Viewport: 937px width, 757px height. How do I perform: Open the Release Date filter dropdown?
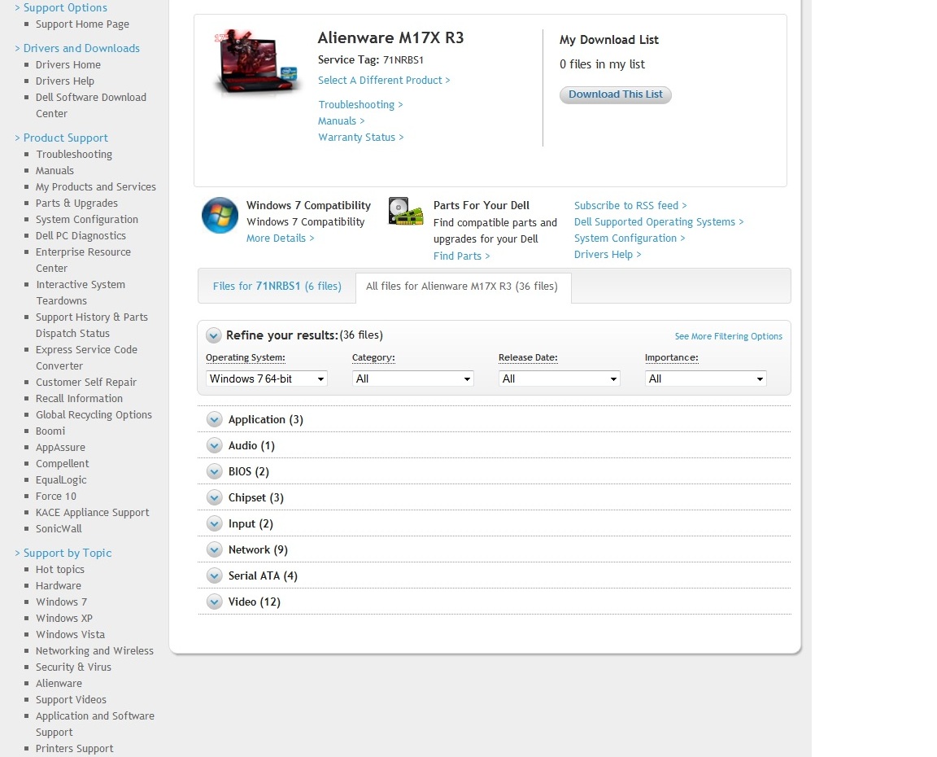point(560,378)
